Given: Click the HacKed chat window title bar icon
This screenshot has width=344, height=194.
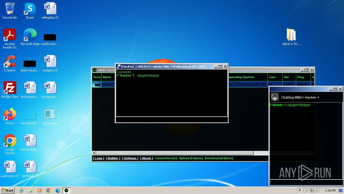Looking at the screenshot, I should pos(118,67).
